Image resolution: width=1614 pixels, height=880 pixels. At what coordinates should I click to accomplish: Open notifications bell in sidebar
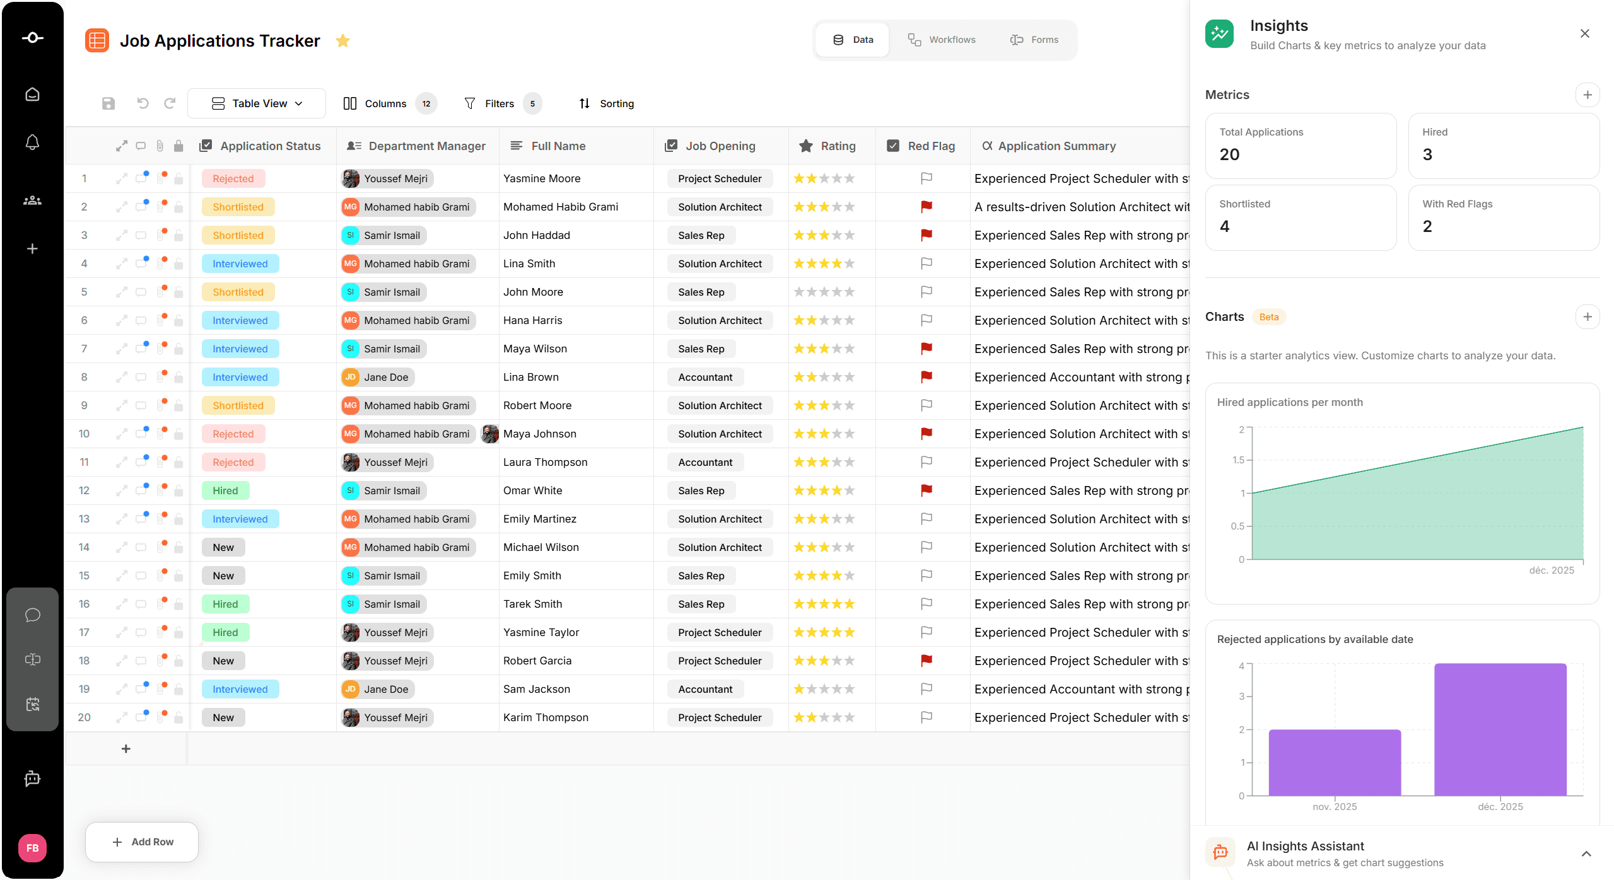pyautogui.click(x=32, y=142)
